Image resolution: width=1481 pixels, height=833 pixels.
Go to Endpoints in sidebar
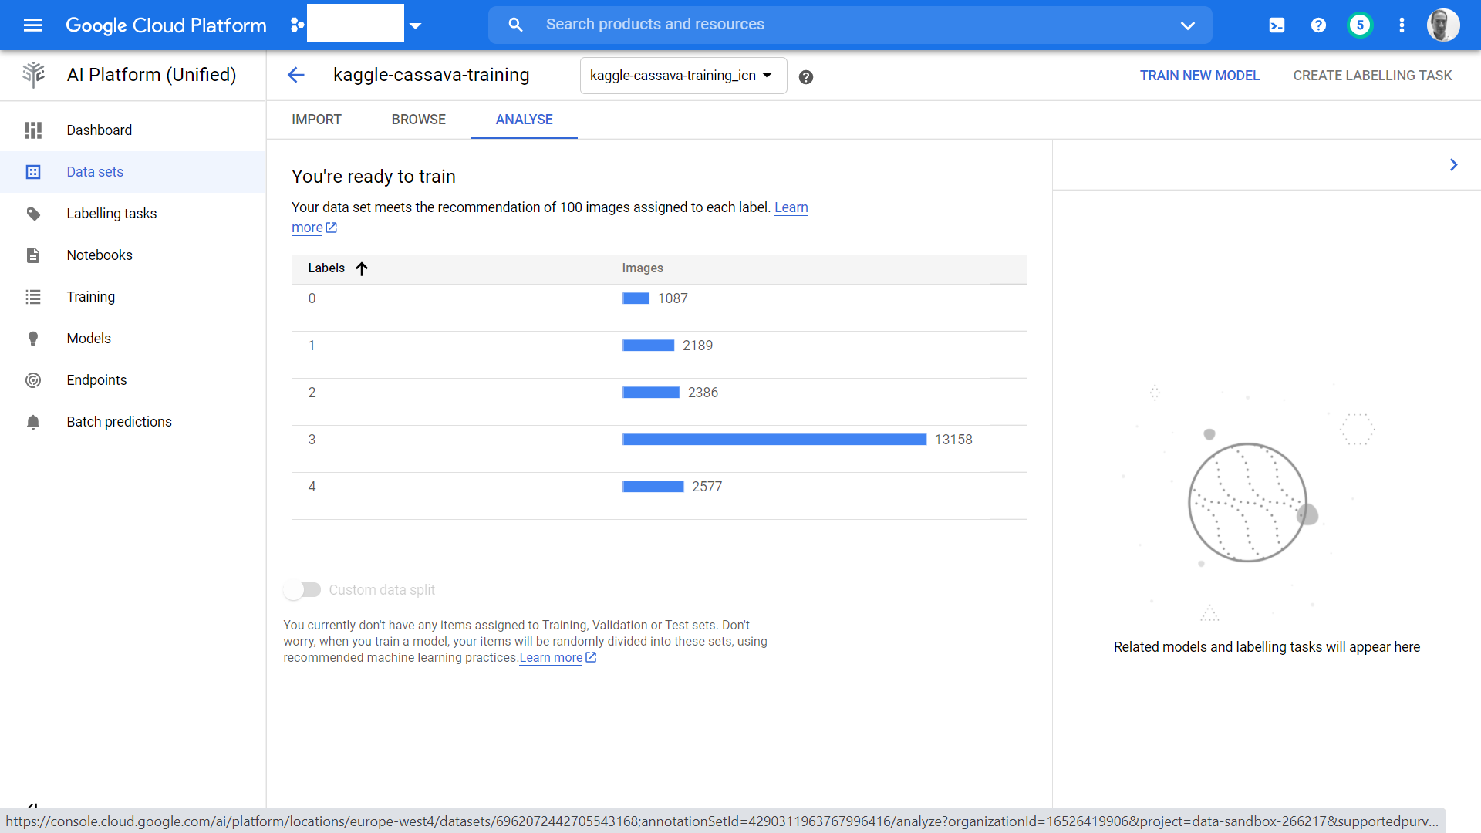point(96,380)
